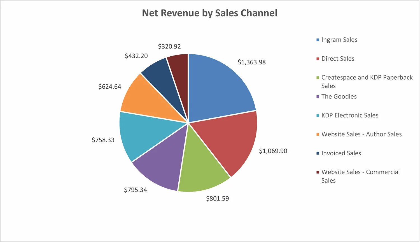Image resolution: width=420 pixels, height=242 pixels.
Task: Click the $624.64 data label
Action: click(x=109, y=87)
